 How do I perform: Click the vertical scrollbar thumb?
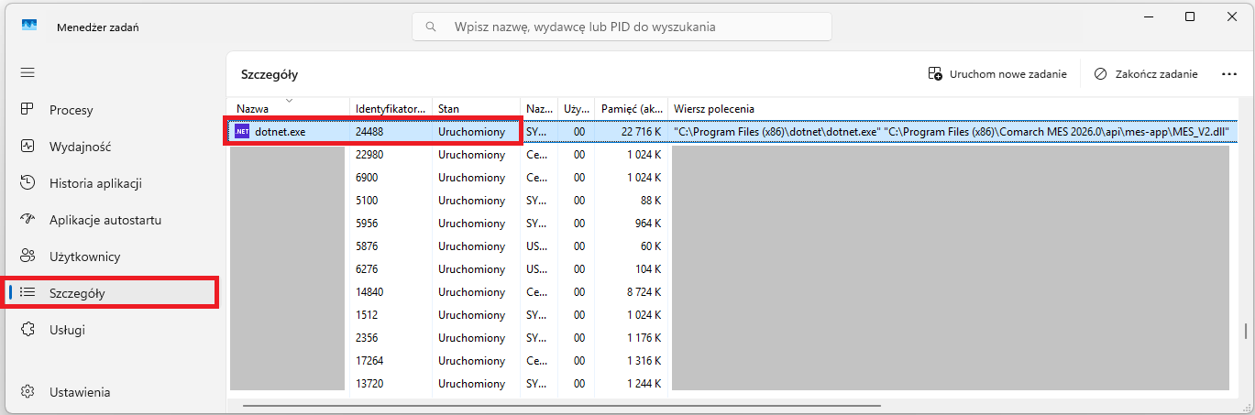(1244, 332)
